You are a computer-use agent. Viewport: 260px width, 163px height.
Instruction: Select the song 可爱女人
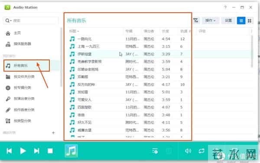click(x=84, y=100)
